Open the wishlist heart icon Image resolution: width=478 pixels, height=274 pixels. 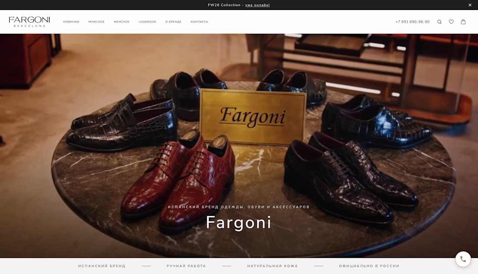(451, 22)
